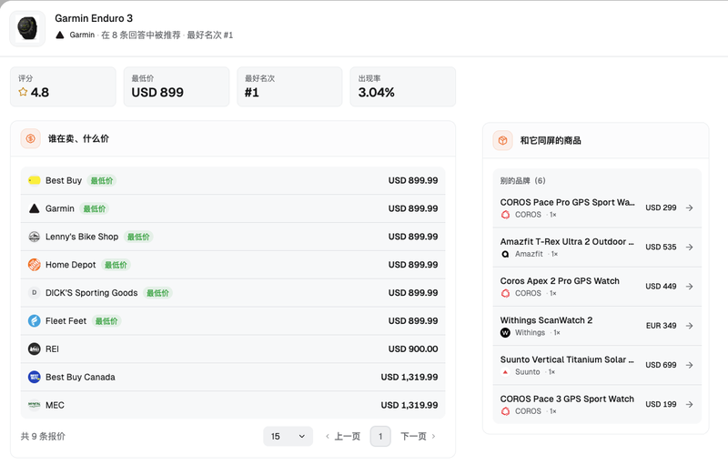The image size is (728, 465).
Task: Click the 共 9 条报价 total count text
Action: coord(43,436)
